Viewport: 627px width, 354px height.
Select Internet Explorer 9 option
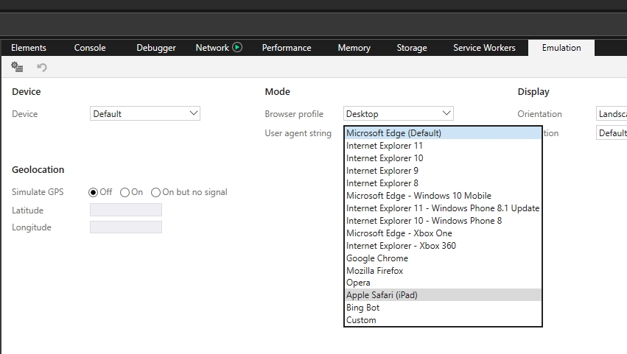tap(443, 171)
